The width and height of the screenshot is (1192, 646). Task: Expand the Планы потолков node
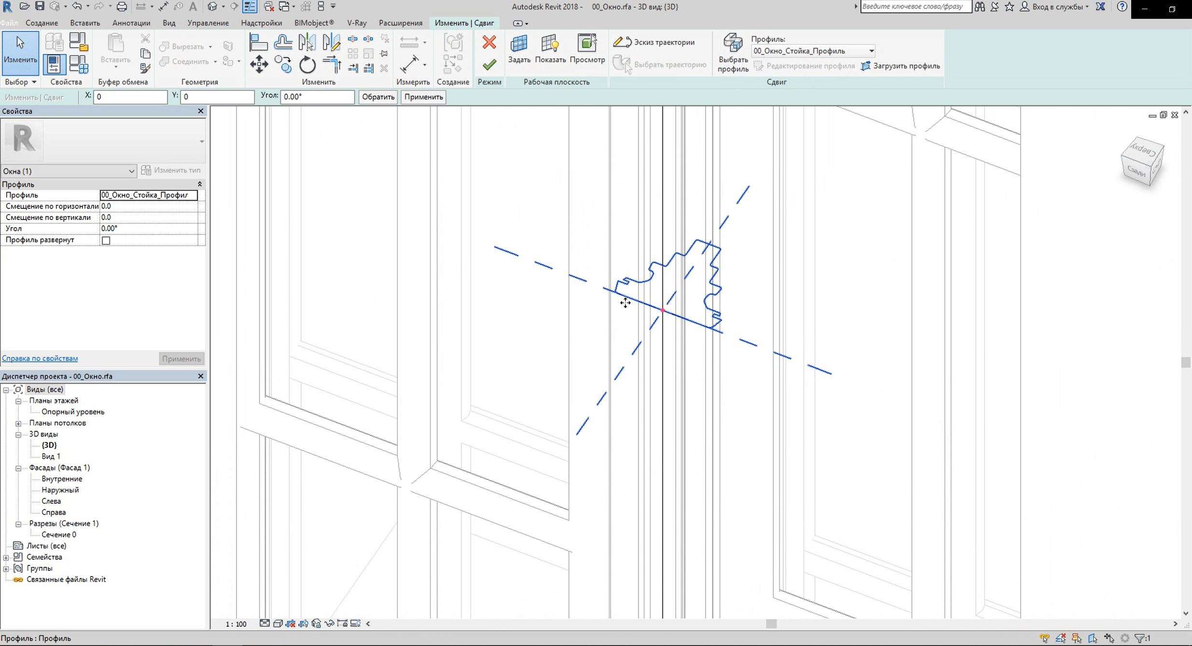[x=18, y=424]
